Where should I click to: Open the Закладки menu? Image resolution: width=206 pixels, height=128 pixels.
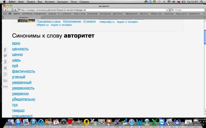click(x=62, y=2)
